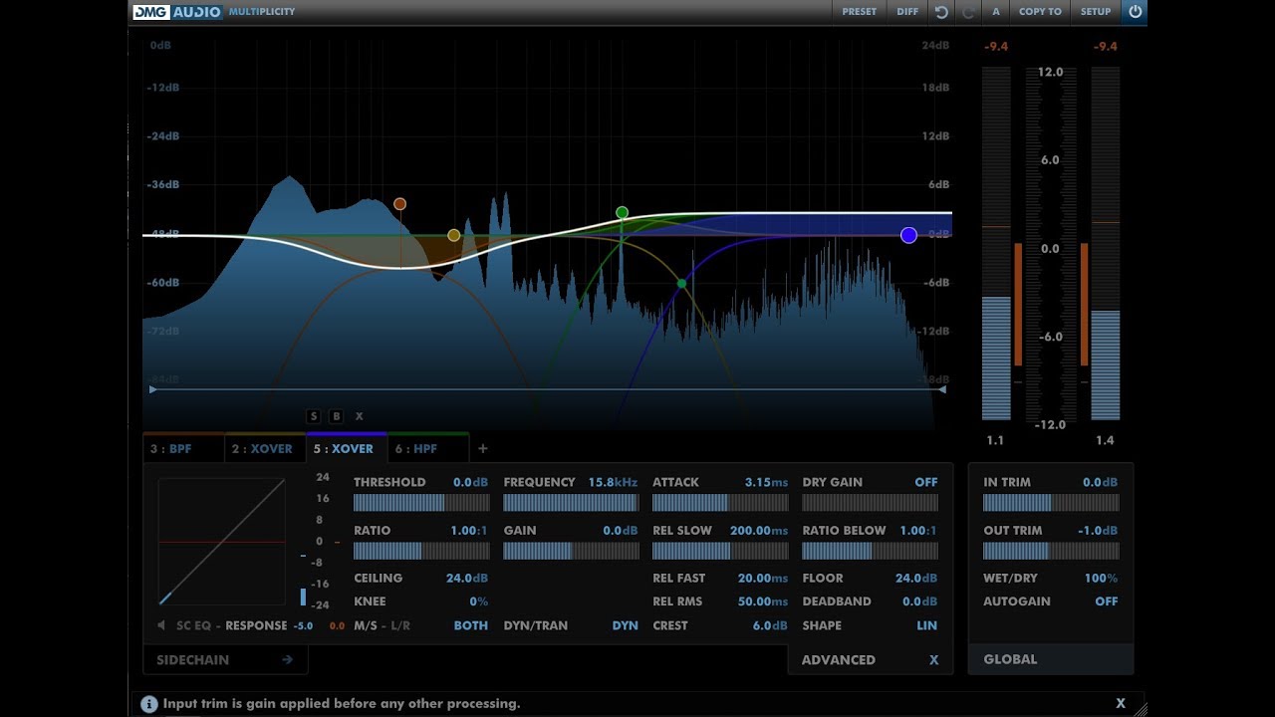Click the GLOBAL panel label
1275x717 pixels.
pyautogui.click(x=1010, y=659)
